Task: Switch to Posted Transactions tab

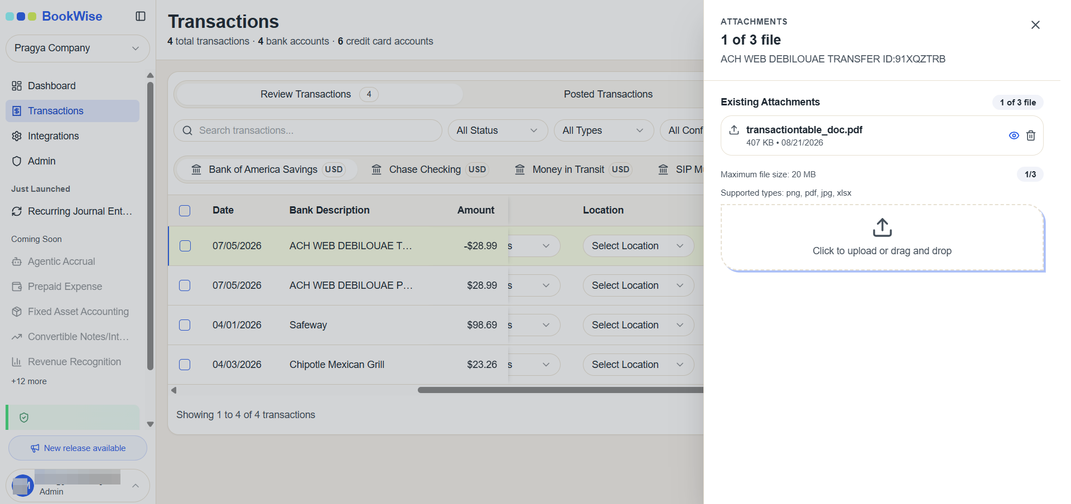Action: (x=608, y=94)
